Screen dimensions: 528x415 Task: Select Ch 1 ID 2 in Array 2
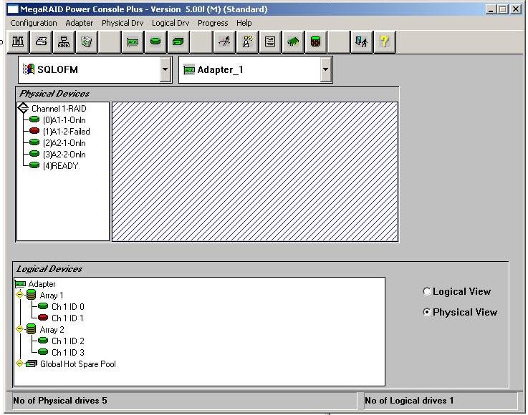(x=68, y=341)
